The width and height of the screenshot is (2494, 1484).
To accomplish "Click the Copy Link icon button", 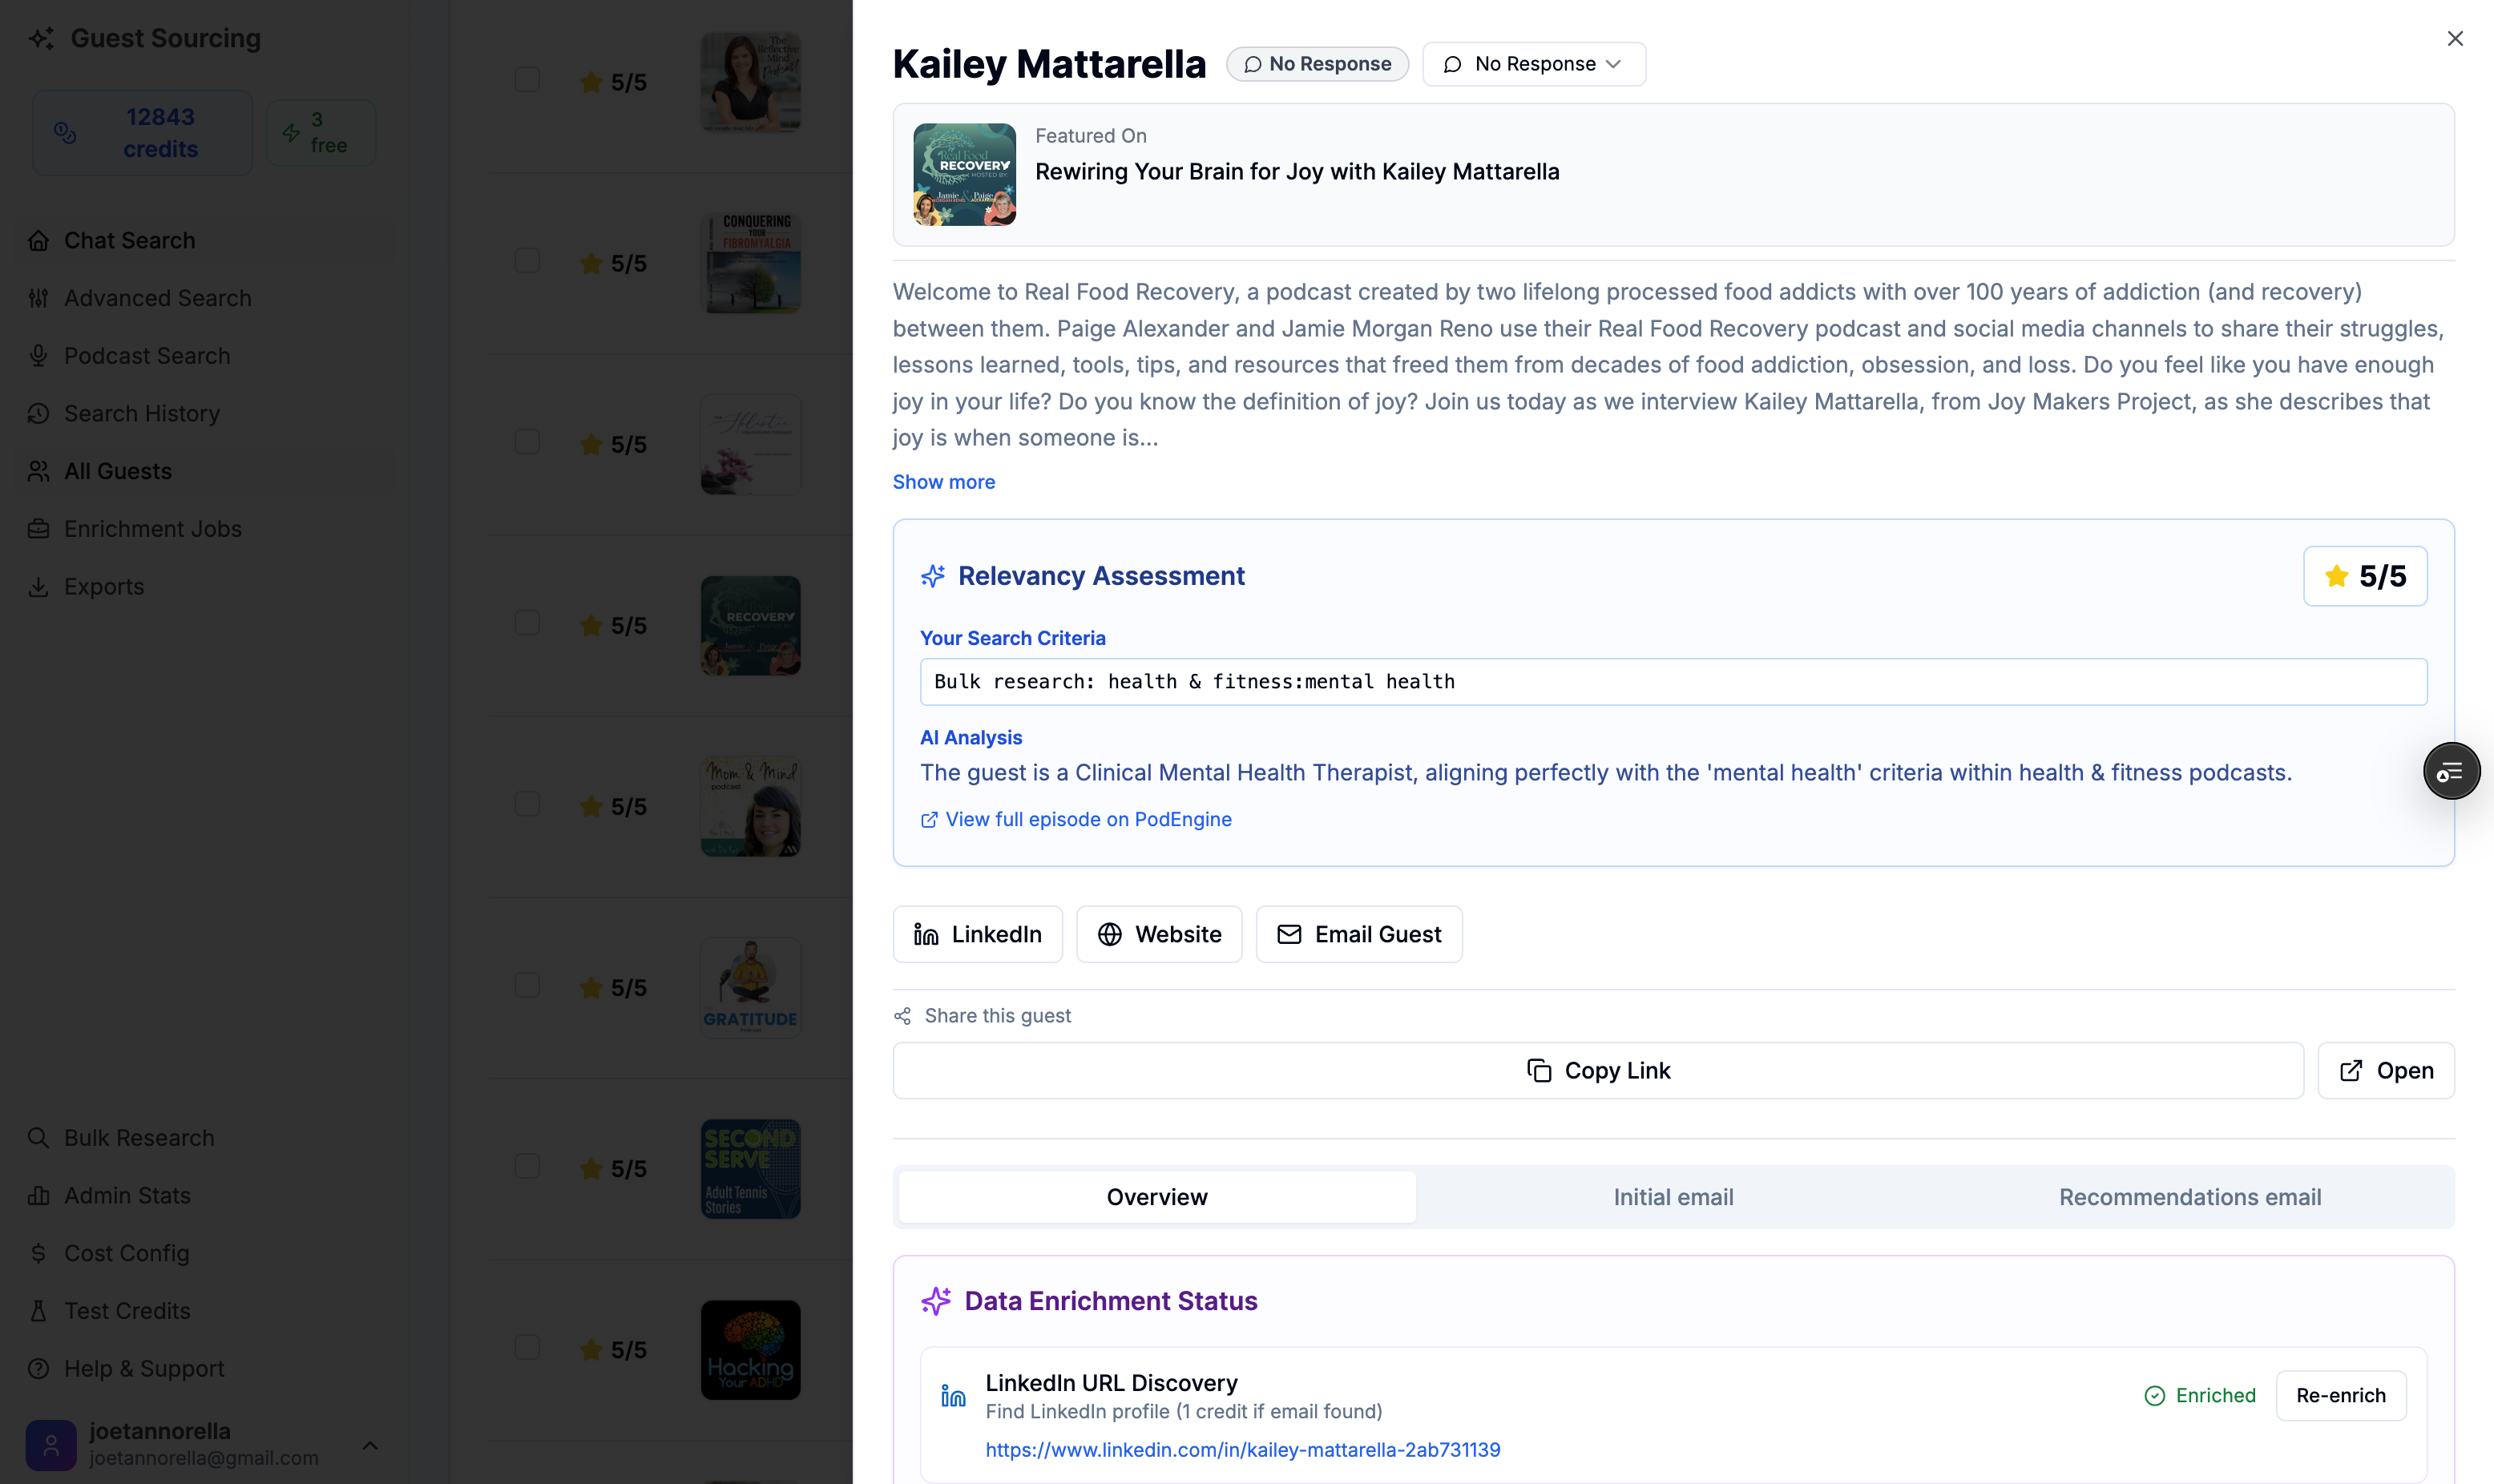I will tap(1597, 1070).
